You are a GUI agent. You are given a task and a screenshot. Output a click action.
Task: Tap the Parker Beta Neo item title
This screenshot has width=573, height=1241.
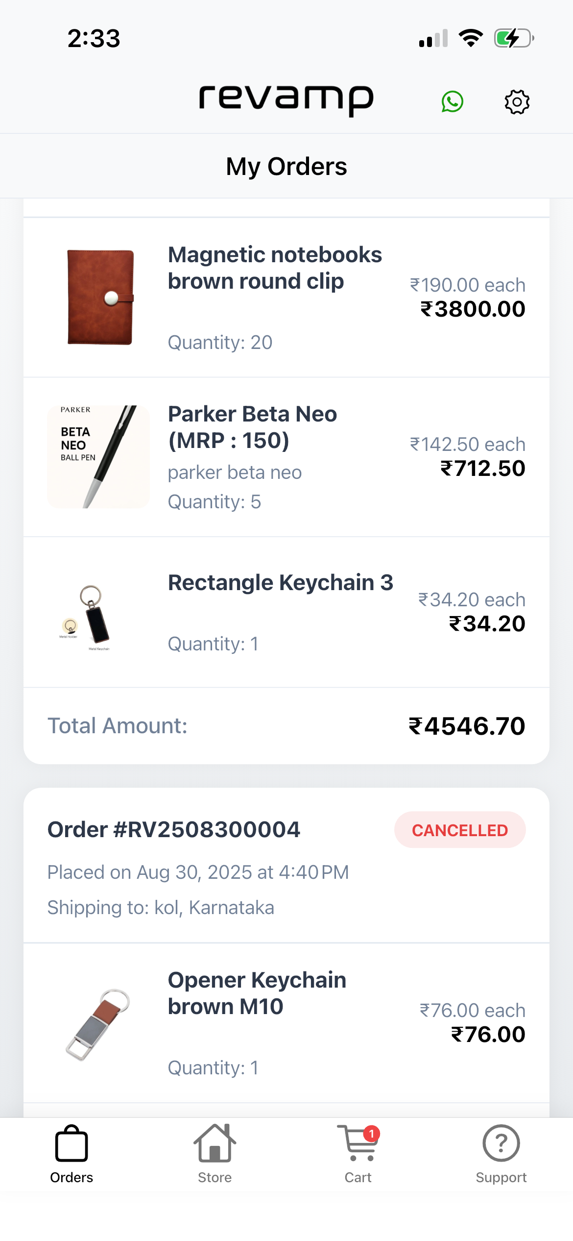[x=252, y=427]
